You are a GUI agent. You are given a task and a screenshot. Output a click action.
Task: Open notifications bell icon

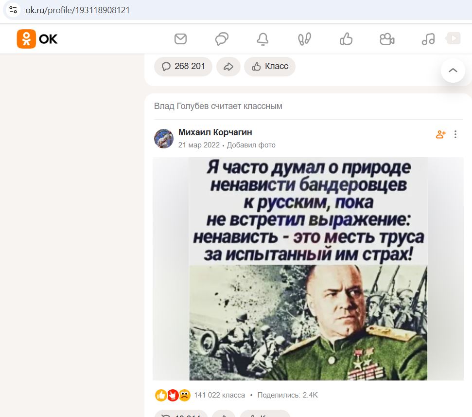point(262,39)
